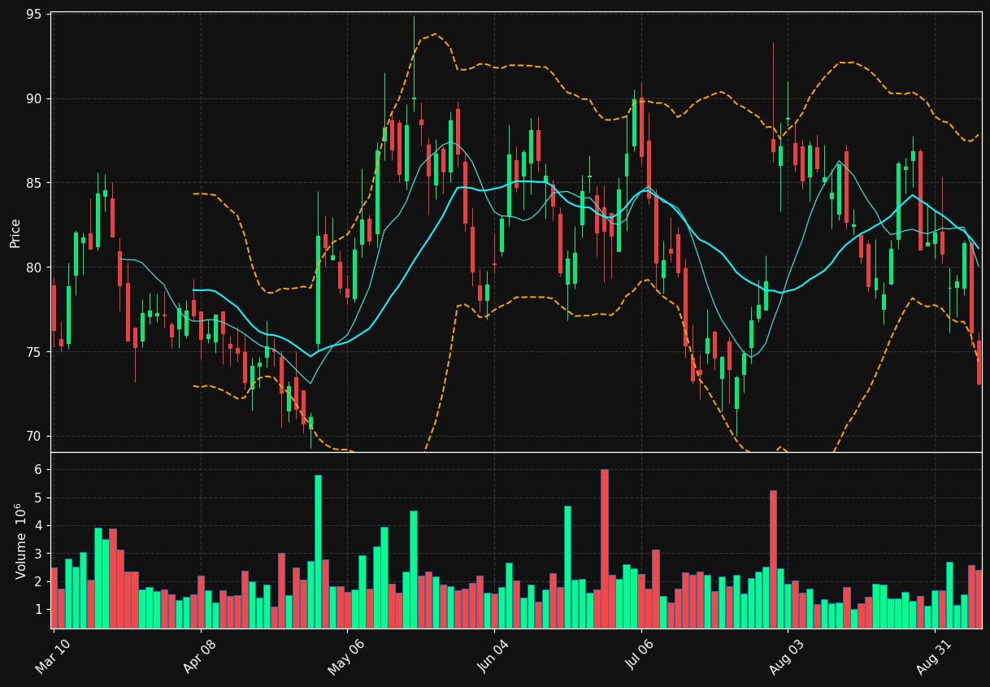
Task: Click the 95 price tick label
Action: pos(35,14)
